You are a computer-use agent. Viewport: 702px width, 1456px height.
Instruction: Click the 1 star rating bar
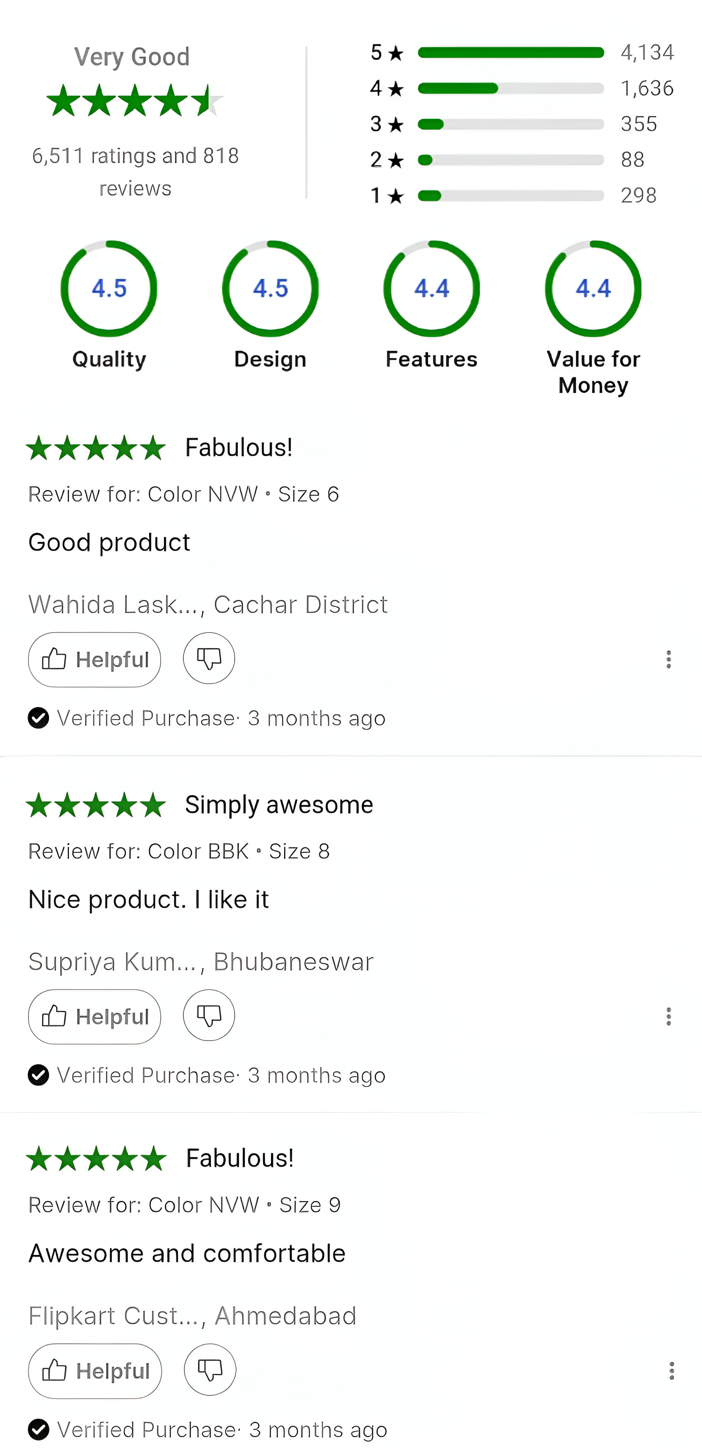510,196
